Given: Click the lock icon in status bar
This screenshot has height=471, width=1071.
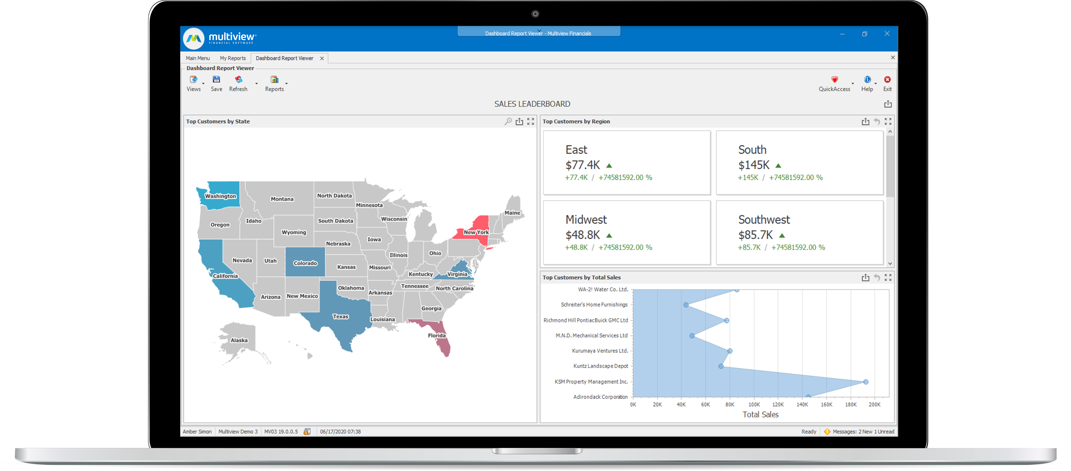Looking at the screenshot, I should (307, 431).
